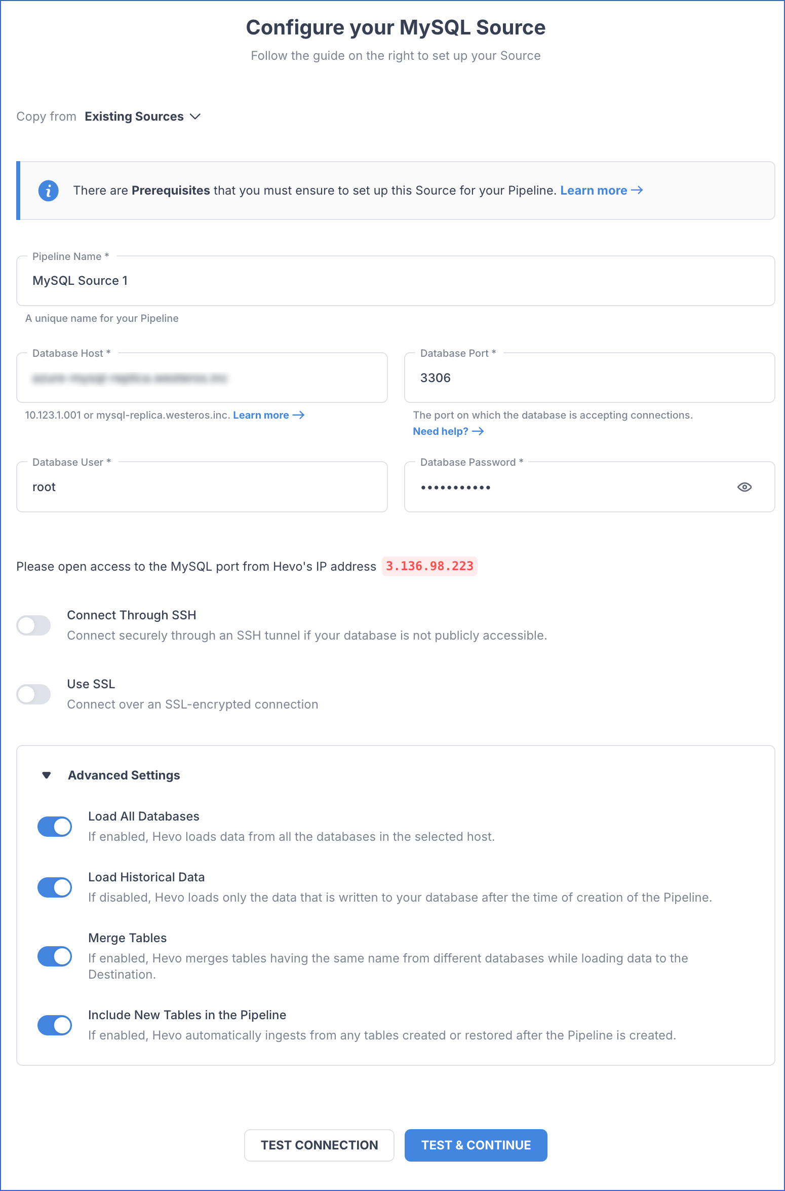Enable the Use SSL toggle
Image resolution: width=785 pixels, height=1191 pixels.
[33, 694]
